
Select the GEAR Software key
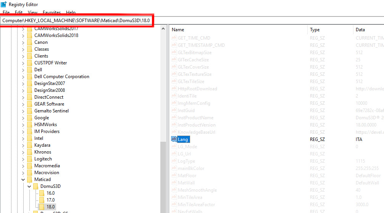click(49, 104)
